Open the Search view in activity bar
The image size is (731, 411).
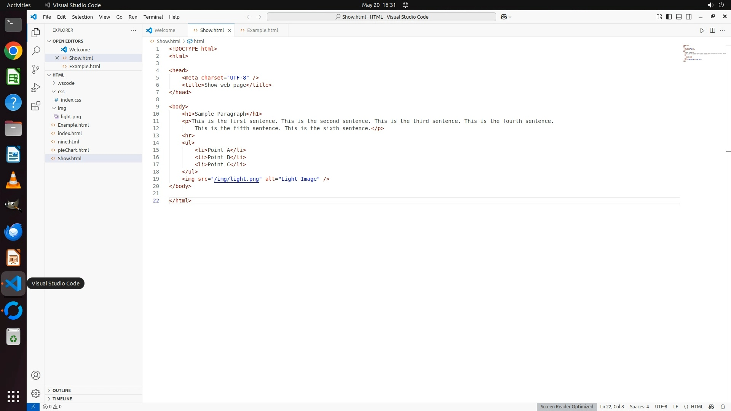coord(36,51)
